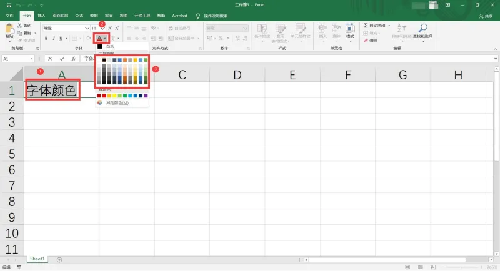The width and height of the screenshot is (500, 271).
Task: Click the Wrap Text button
Action: point(179,28)
